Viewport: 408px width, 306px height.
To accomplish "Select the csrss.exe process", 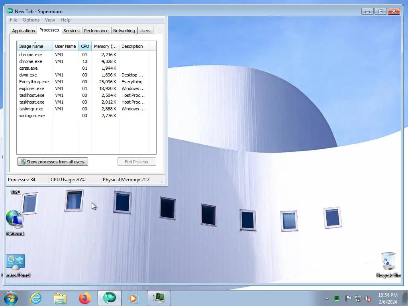I will point(83,68).
